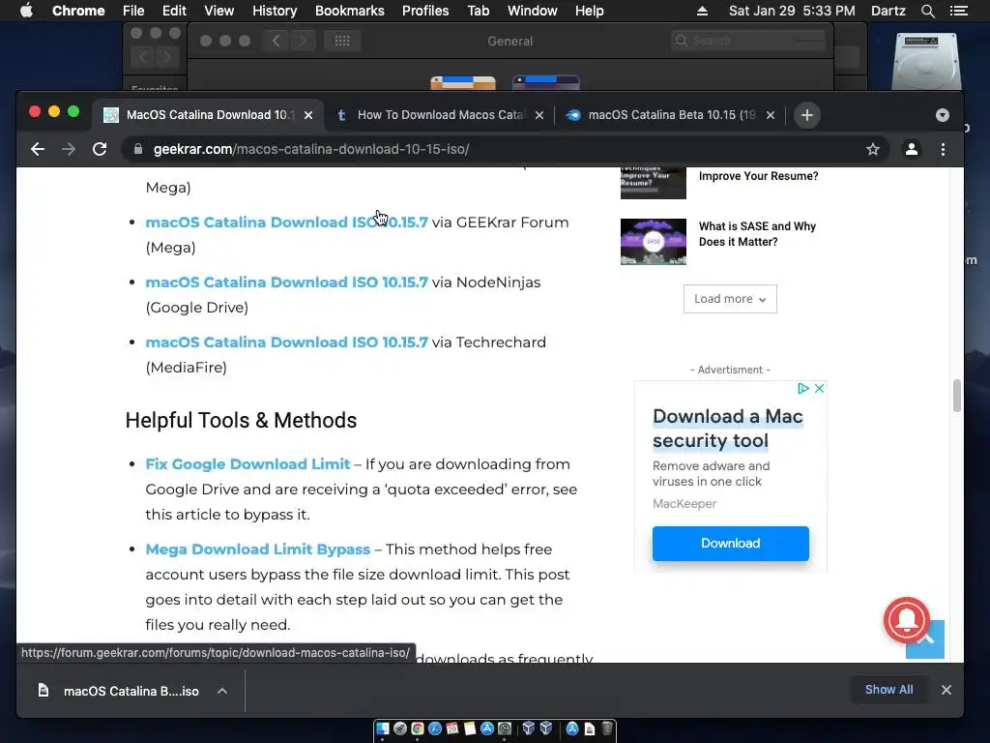Click the page's vertical scrollbar thumb

click(956, 396)
